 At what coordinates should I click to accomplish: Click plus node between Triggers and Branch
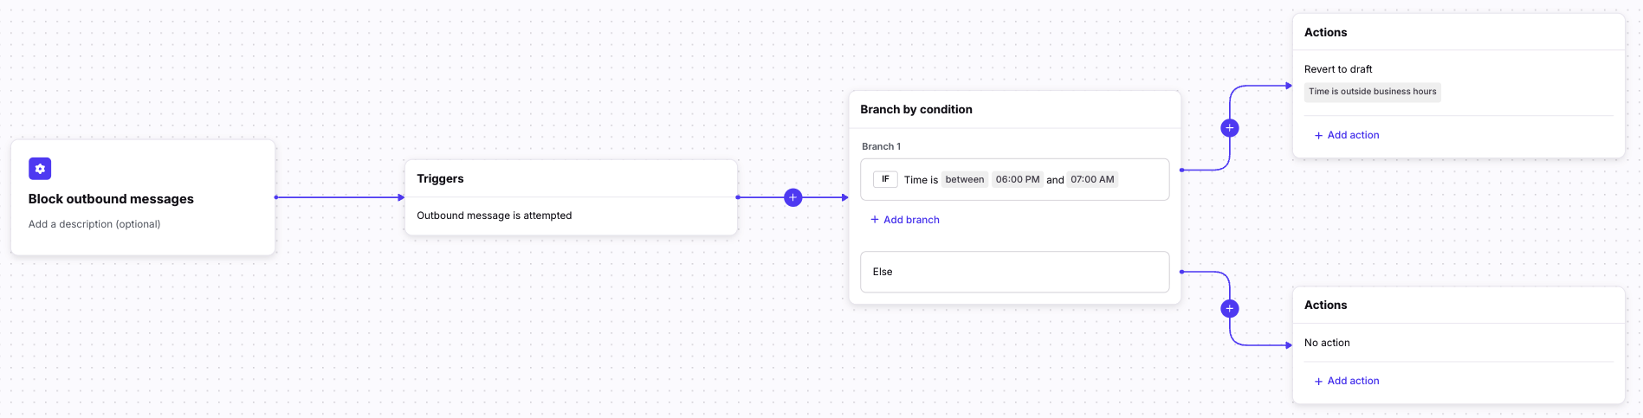click(x=792, y=197)
